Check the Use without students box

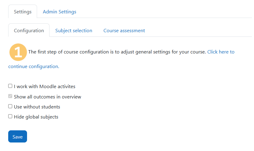10,106
